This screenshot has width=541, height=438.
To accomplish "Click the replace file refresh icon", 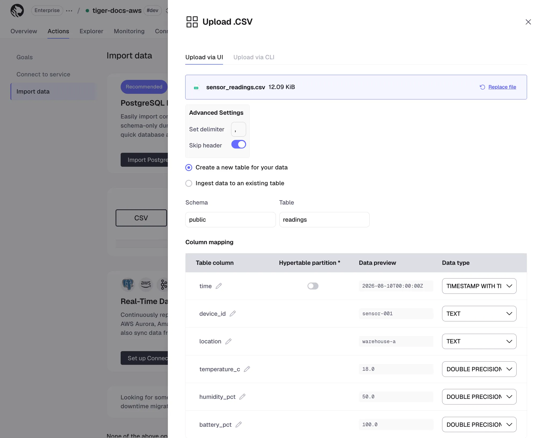I will click(482, 87).
